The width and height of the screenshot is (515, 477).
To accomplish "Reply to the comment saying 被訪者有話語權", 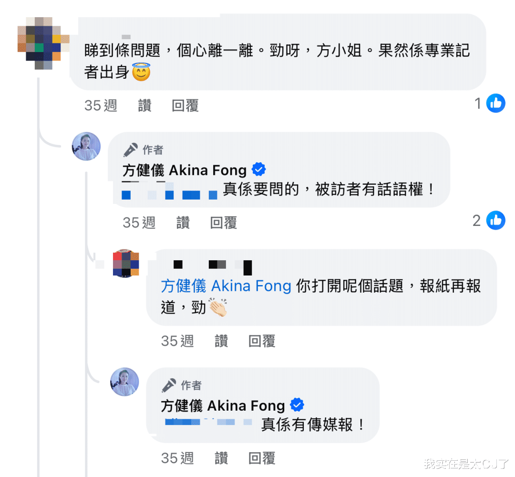I will 223,223.
